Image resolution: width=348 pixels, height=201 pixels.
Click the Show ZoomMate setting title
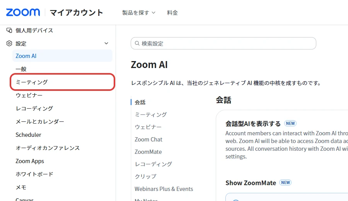251,183
